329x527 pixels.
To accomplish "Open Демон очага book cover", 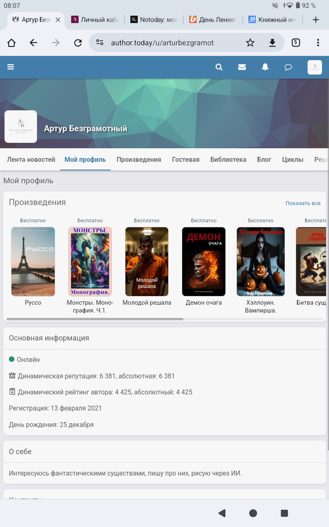I will point(204,261).
